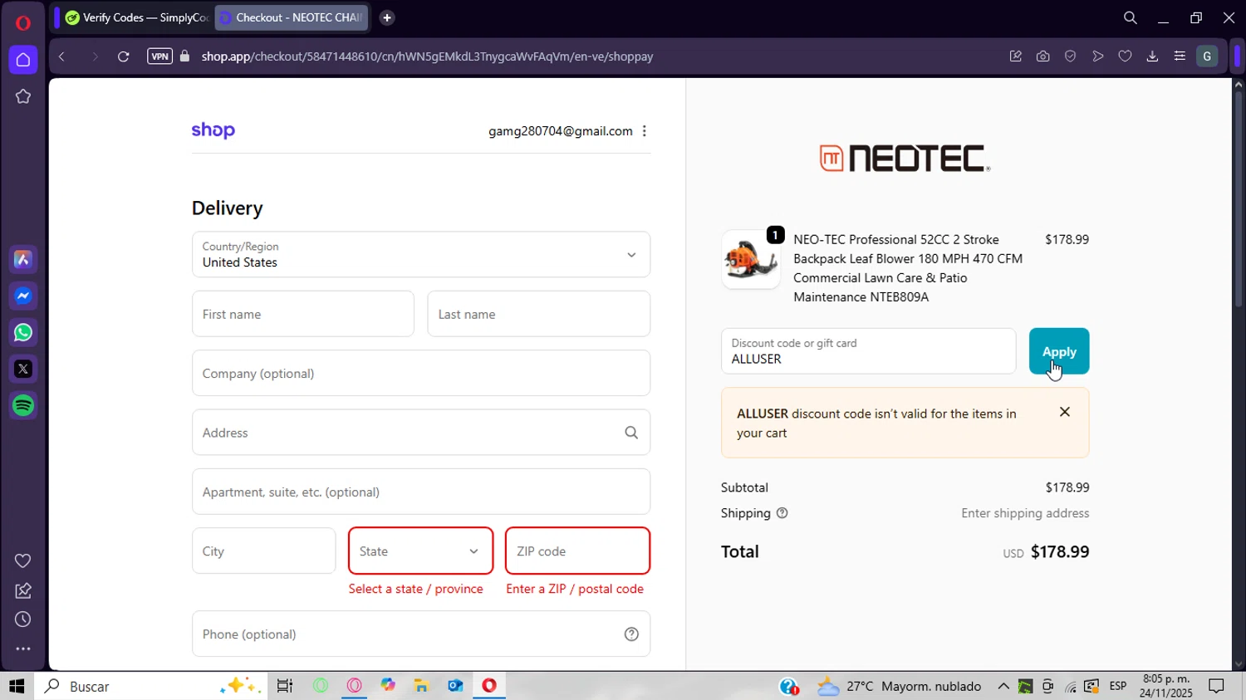The height and width of the screenshot is (700, 1246).
Task: Open Opera main menu logo
Action: [23, 22]
